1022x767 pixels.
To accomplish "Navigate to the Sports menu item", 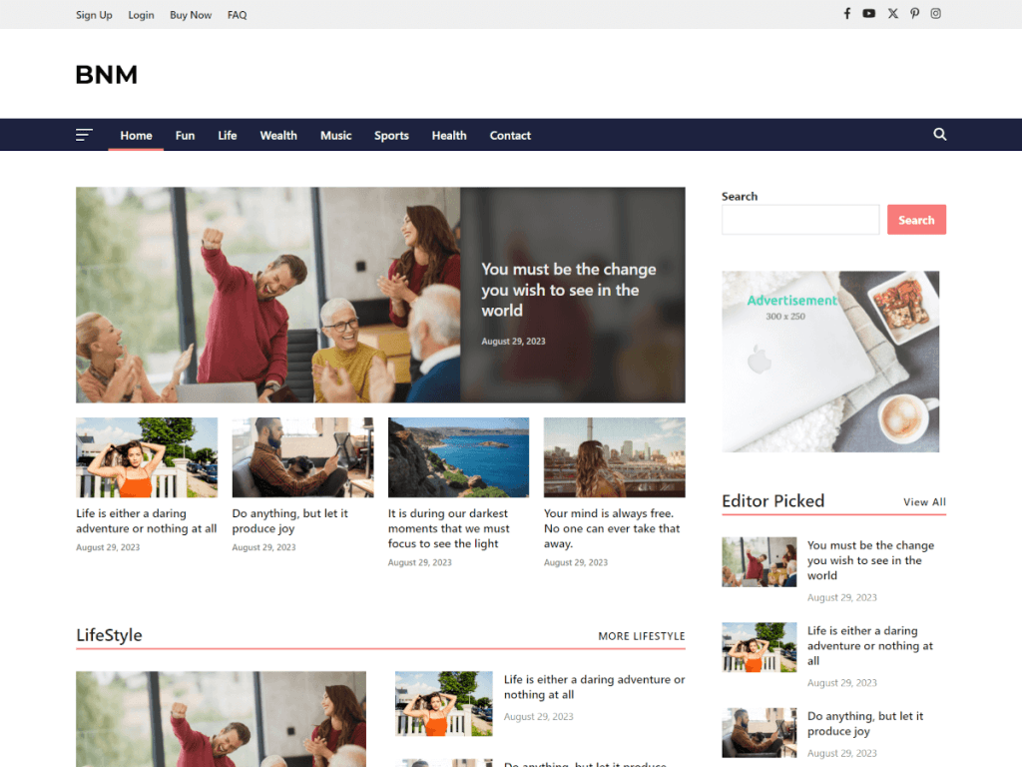I will (x=391, y=136).
